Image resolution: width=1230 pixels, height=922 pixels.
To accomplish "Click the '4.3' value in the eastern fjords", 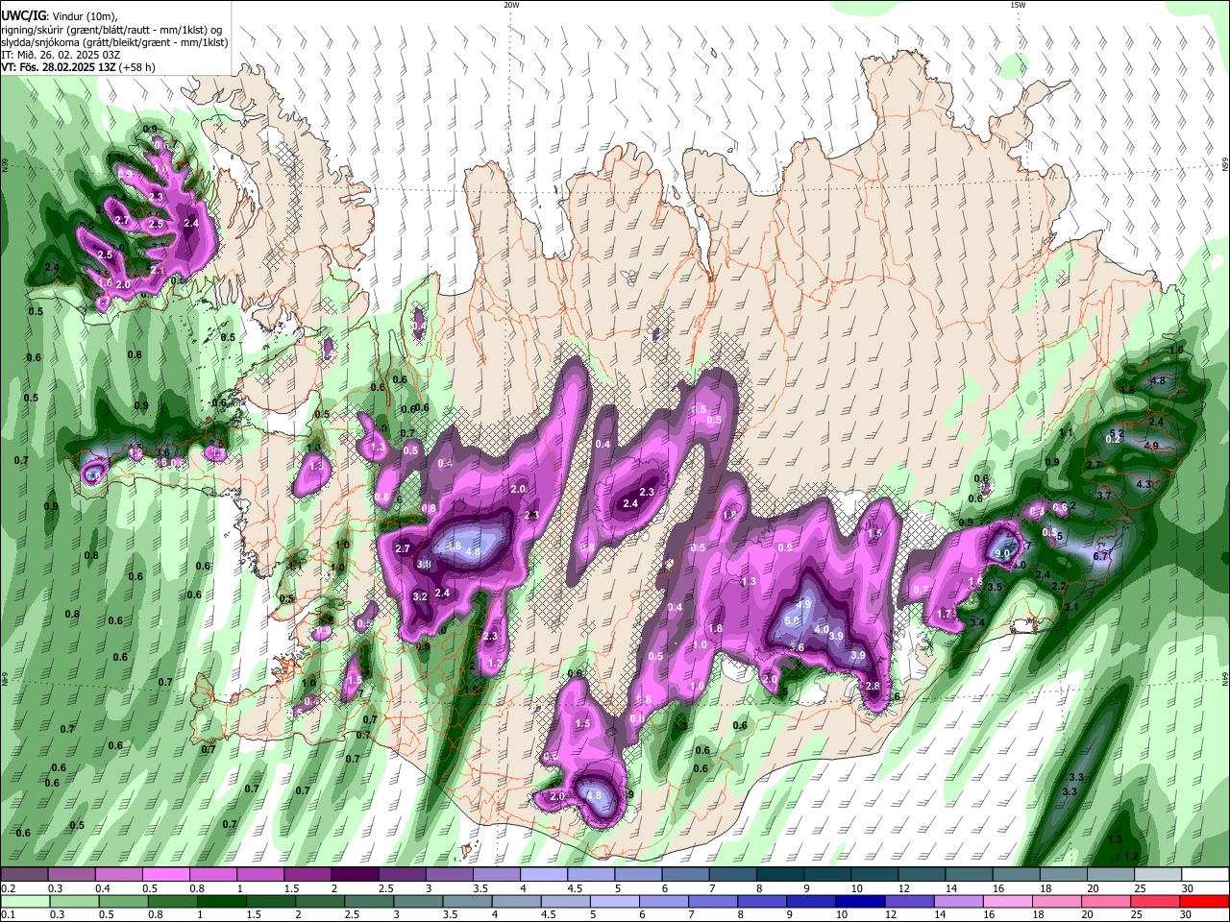I will (1144, 485).
